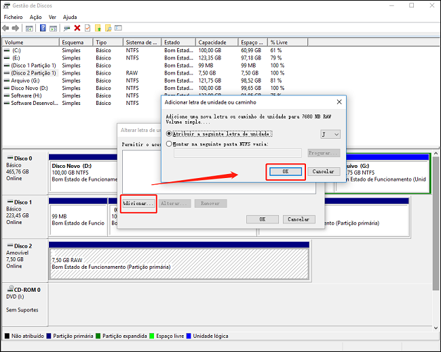Select the 7,50 GB RAW partition block
The image size is (441, 352).
[x=179, y=264]
